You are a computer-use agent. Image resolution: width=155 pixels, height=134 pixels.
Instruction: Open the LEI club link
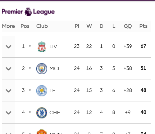point(53,91)
